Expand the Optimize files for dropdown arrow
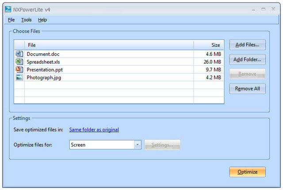Screen dimensions: 283x190 138,145
